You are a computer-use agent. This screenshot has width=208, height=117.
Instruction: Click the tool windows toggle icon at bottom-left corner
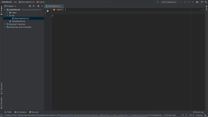[x=2, y=115]
